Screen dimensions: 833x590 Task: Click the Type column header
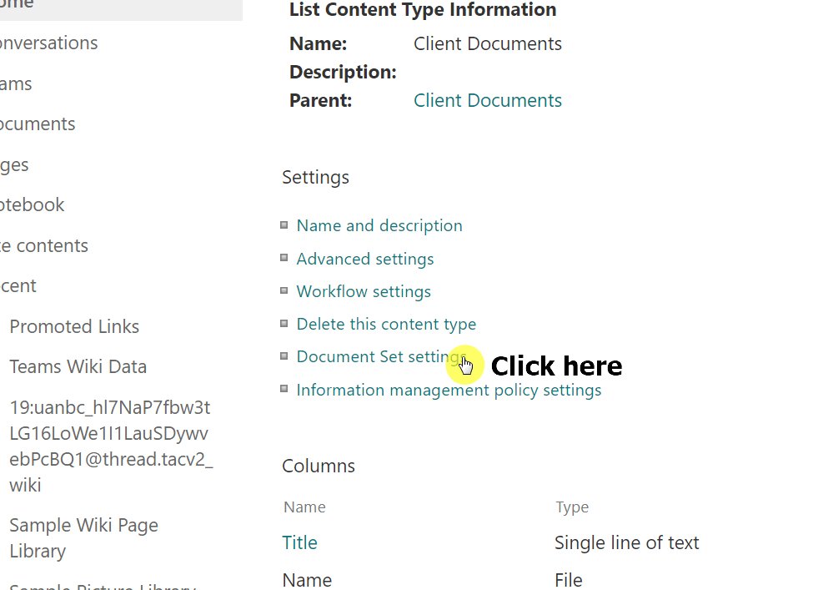click(x=572, y=507)
